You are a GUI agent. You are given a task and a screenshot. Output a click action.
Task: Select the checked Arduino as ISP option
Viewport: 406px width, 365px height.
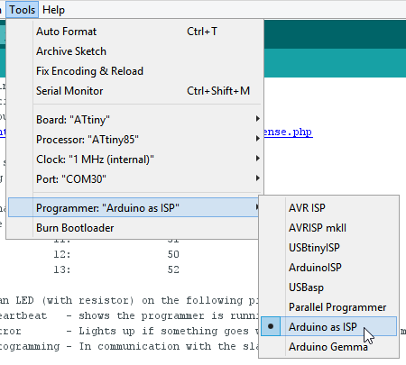pos(329,326)
